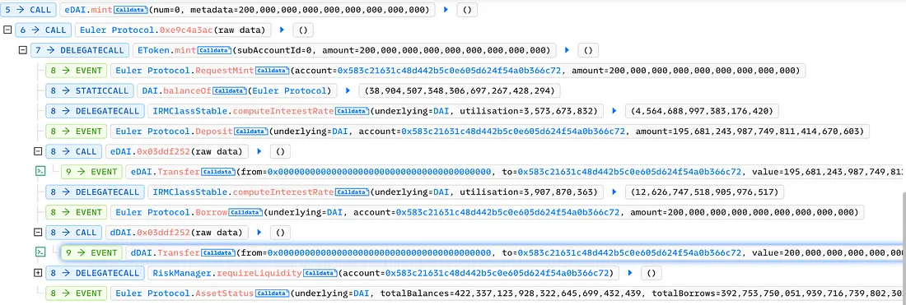
Task: Click the return arrow after the eDAI.mint call
Action: pos(446,10)
